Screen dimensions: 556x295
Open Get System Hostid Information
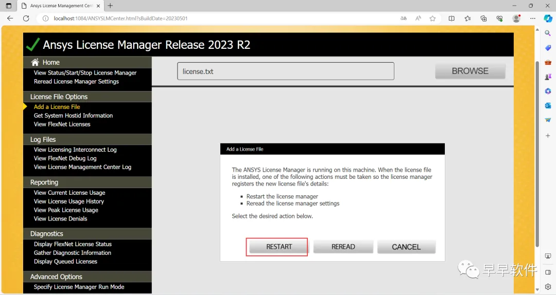[73, 116]
